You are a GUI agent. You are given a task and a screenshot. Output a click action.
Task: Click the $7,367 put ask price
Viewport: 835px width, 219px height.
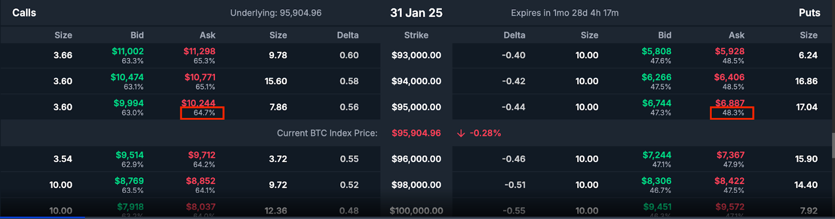[x=730, y=155]
